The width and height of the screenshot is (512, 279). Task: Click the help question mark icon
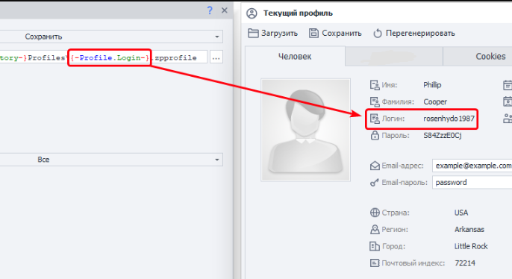(x=210, y=10)
